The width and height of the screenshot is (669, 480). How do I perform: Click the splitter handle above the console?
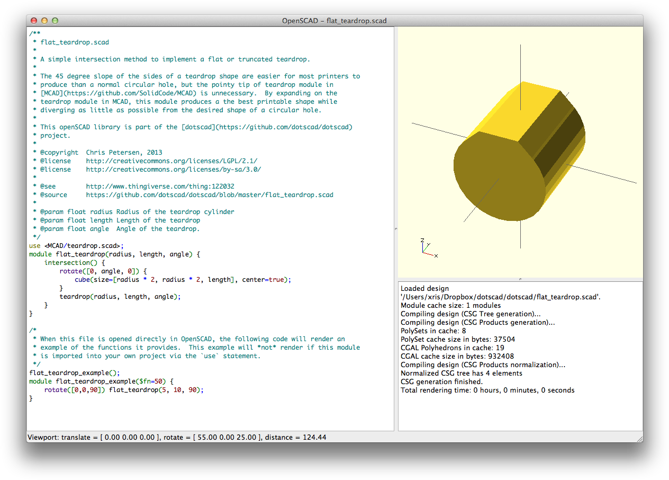click(x=520, y=279)
